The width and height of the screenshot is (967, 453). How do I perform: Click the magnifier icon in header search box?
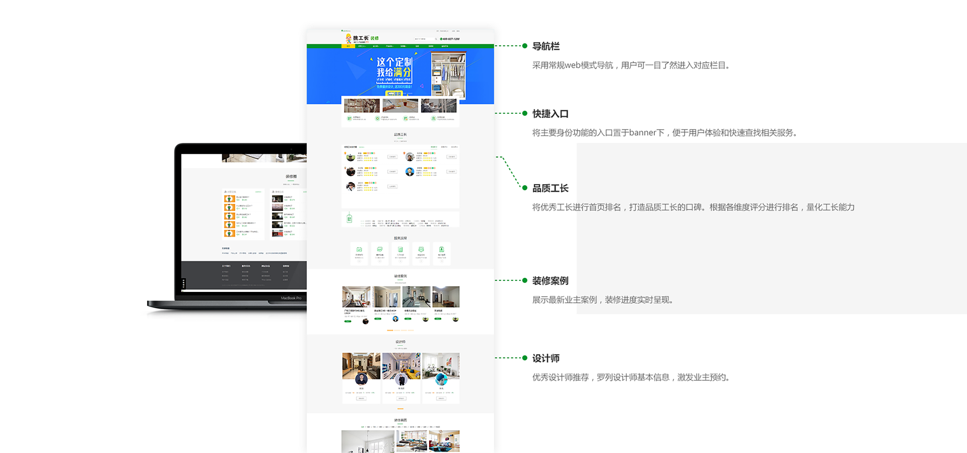pos(436,39)
